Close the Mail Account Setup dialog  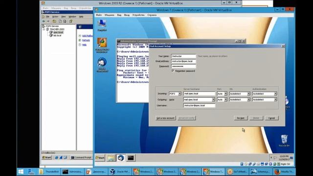coord(283,46)
